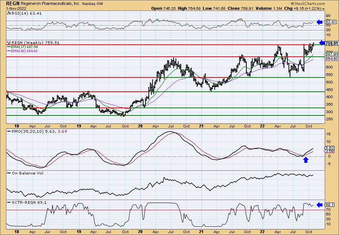
Task: Click the EMA(17) 687.94 legend text
Action: [x=24, y=47]
